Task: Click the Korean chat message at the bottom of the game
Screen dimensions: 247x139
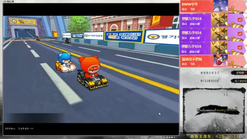Action: [19, 128]
